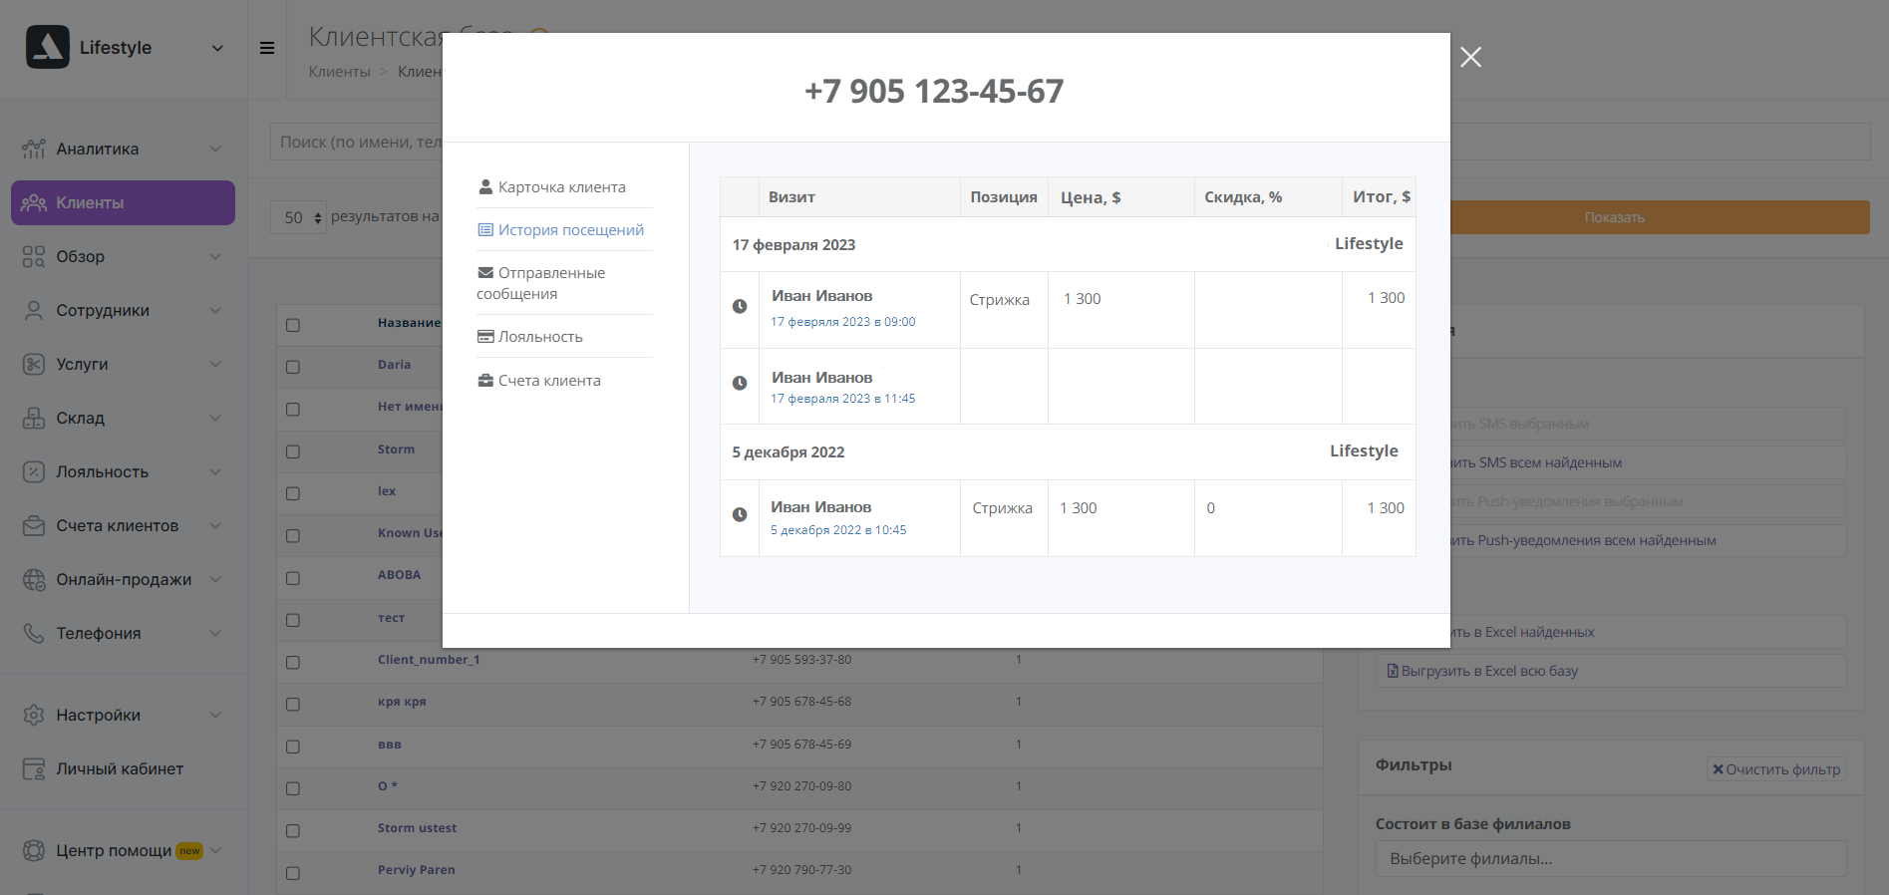Switch to Карточка клиента tab
Screen dimensions: 1889x895
[x=561, y=187]
